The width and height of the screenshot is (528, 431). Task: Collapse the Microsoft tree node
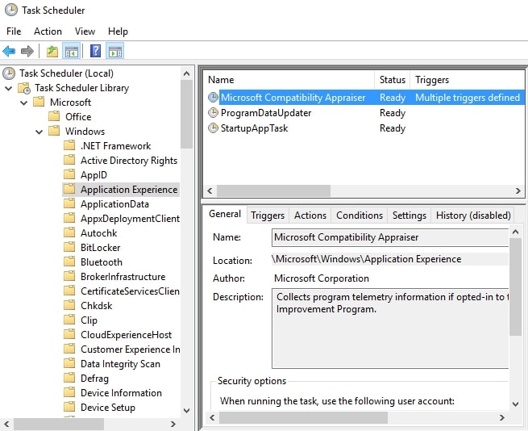pyautogui.click(x=24, y=103)
